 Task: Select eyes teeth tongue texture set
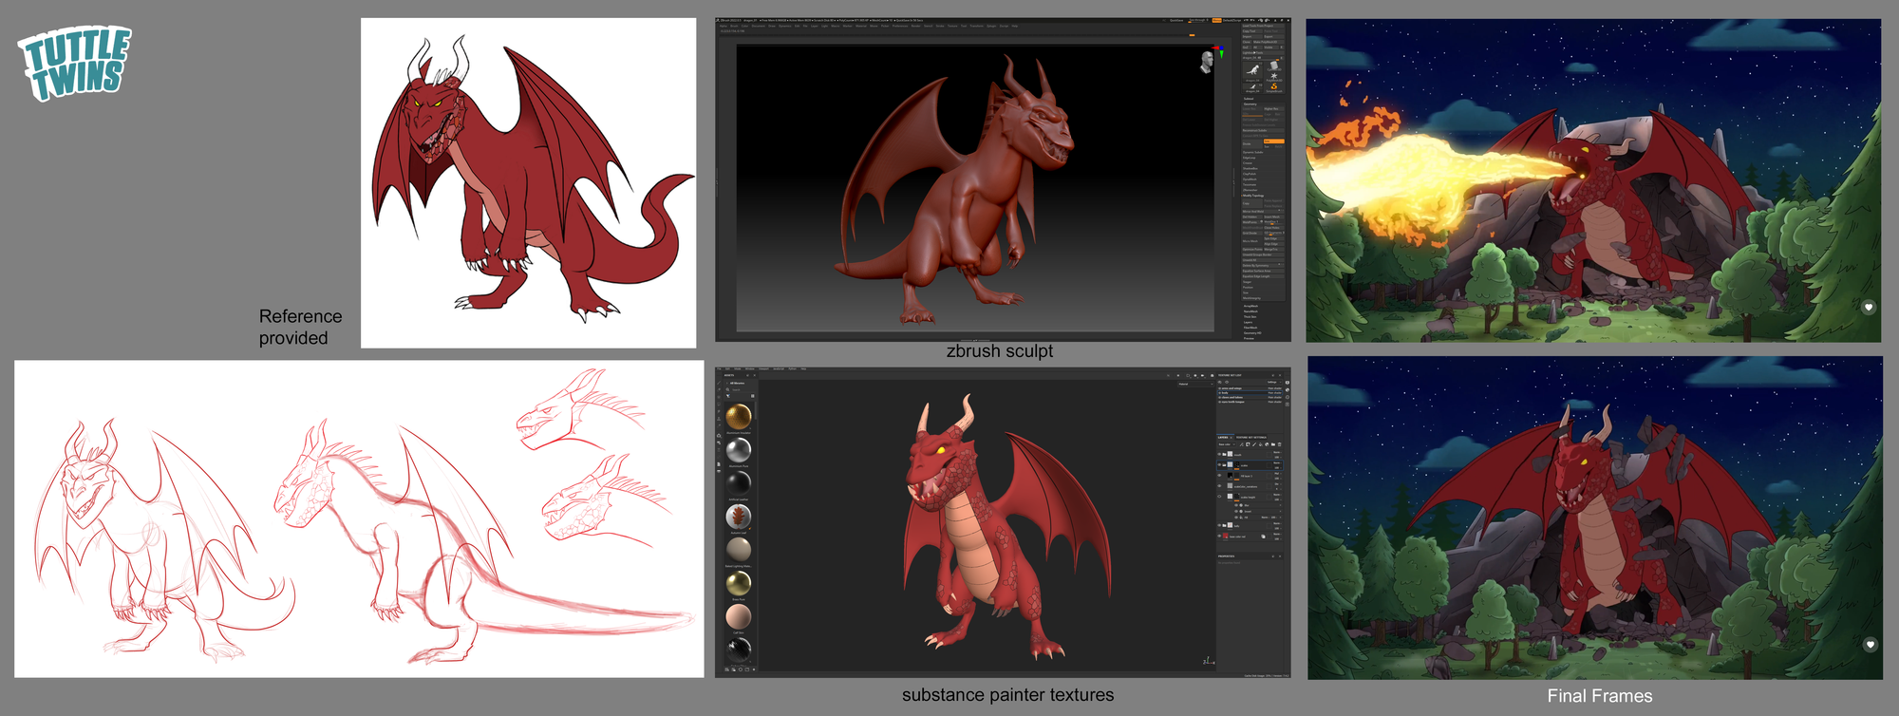click(x=1250, y=402)
